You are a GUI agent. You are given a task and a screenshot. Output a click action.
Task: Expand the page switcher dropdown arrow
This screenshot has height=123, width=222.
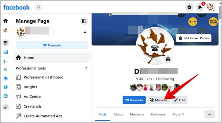tap(85, 32)
